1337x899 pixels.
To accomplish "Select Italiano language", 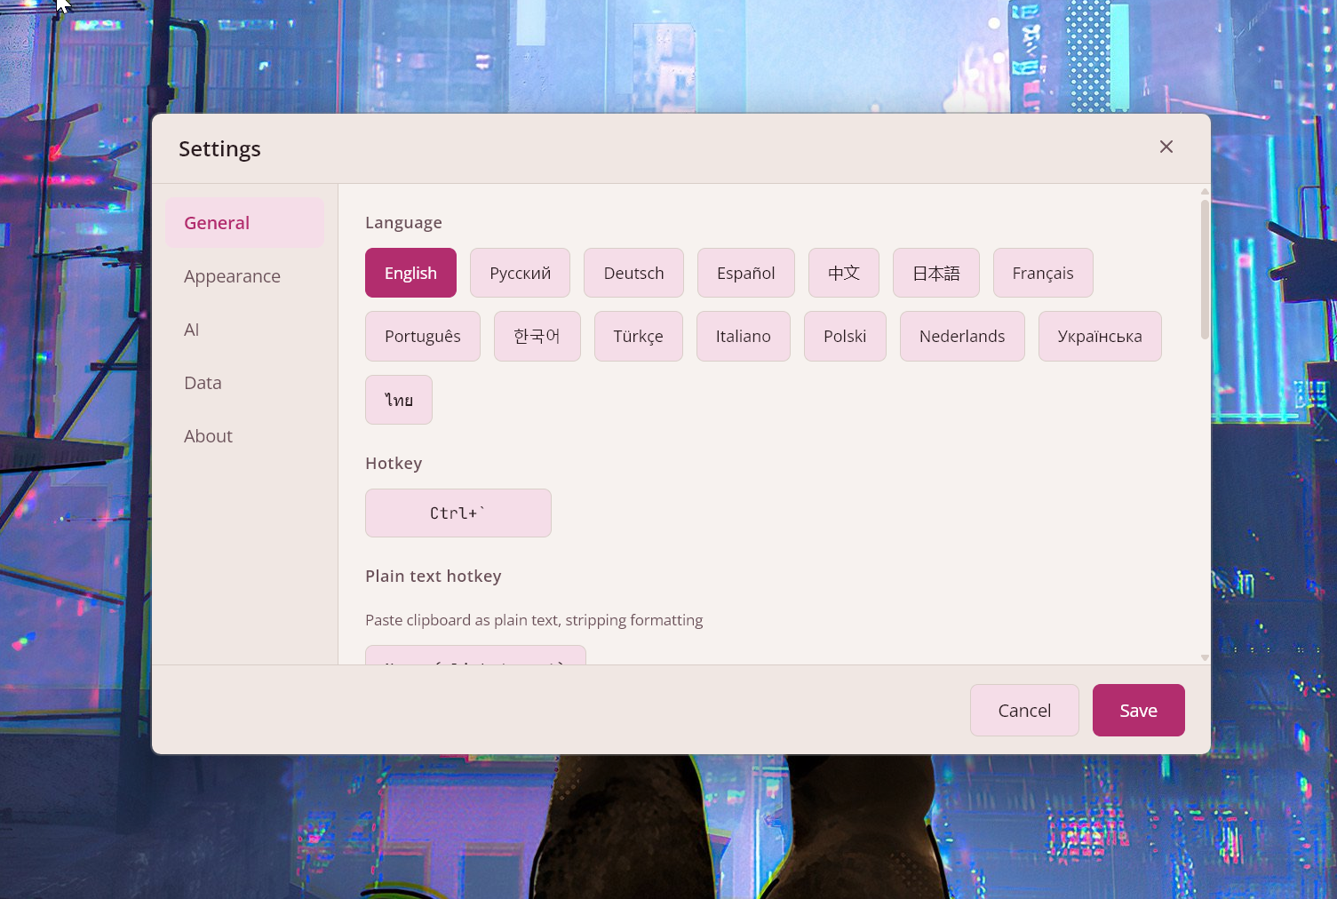I will (x=743, y=336).
